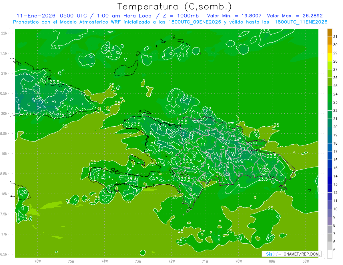Click the '17N' latitude axis label
This screenshot has width=343, height=265.
coord(5,234)
